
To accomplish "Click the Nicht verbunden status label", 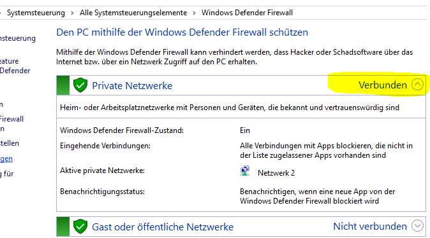I will point(370,227).
